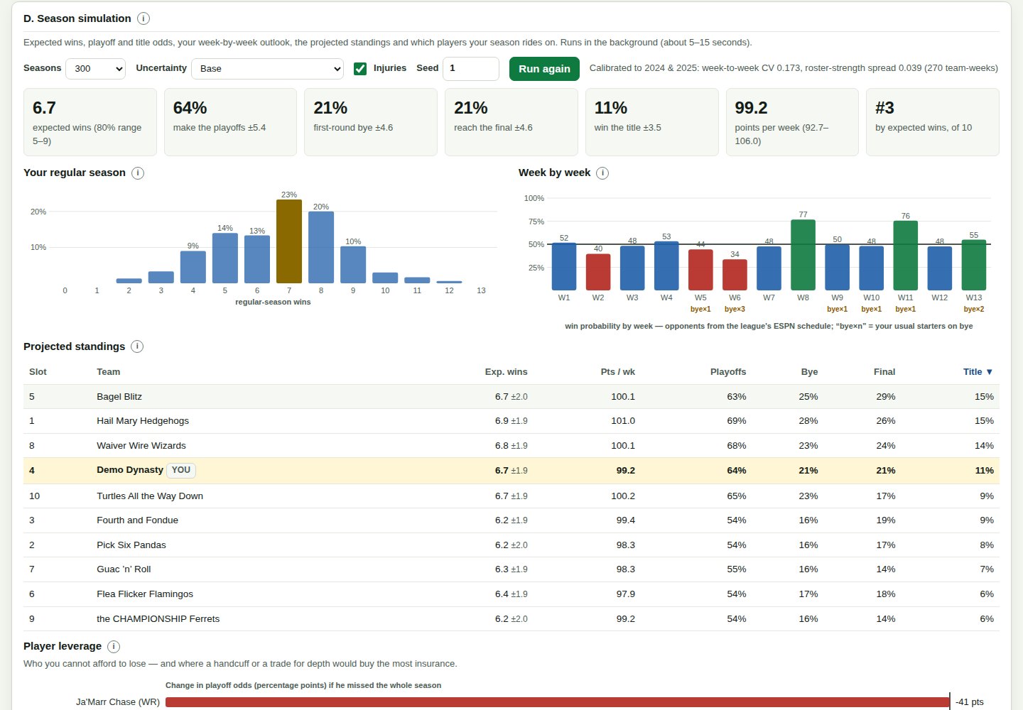Click Flea Flicker Flamingos team name

[x=145, y=594]
